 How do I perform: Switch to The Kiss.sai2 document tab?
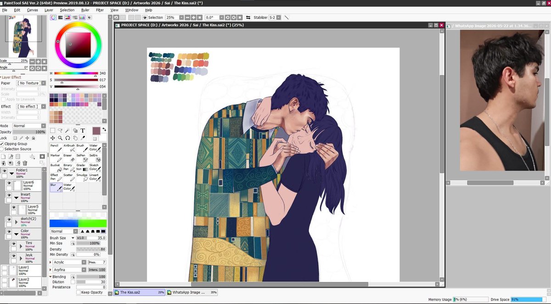140,292
